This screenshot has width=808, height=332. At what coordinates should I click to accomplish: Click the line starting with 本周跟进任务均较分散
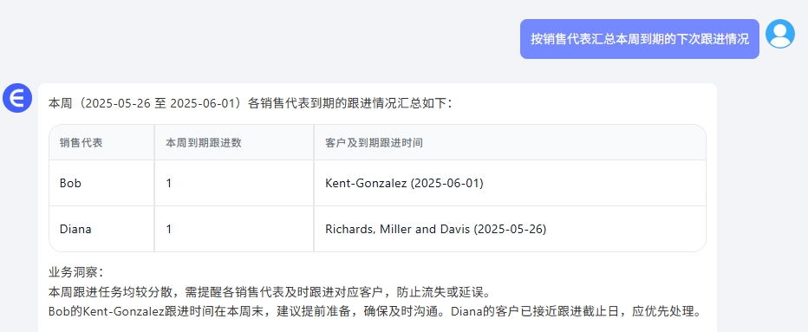[x=268, y=292]
